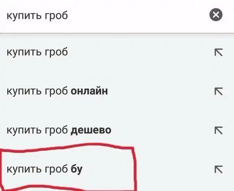Click the arrow icon beside 'купить гроб бу'
Viewport: 234px width, 191px height.
[x=219, y=169]
